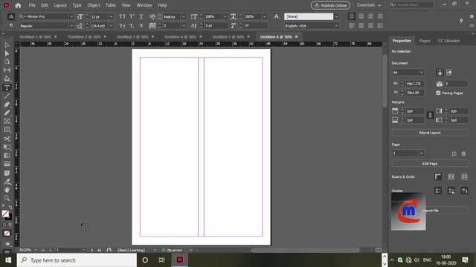The width and height of the screenshot is (476, 267).
Task: Select the Eyedropper tool
Action: click(7, 182)
